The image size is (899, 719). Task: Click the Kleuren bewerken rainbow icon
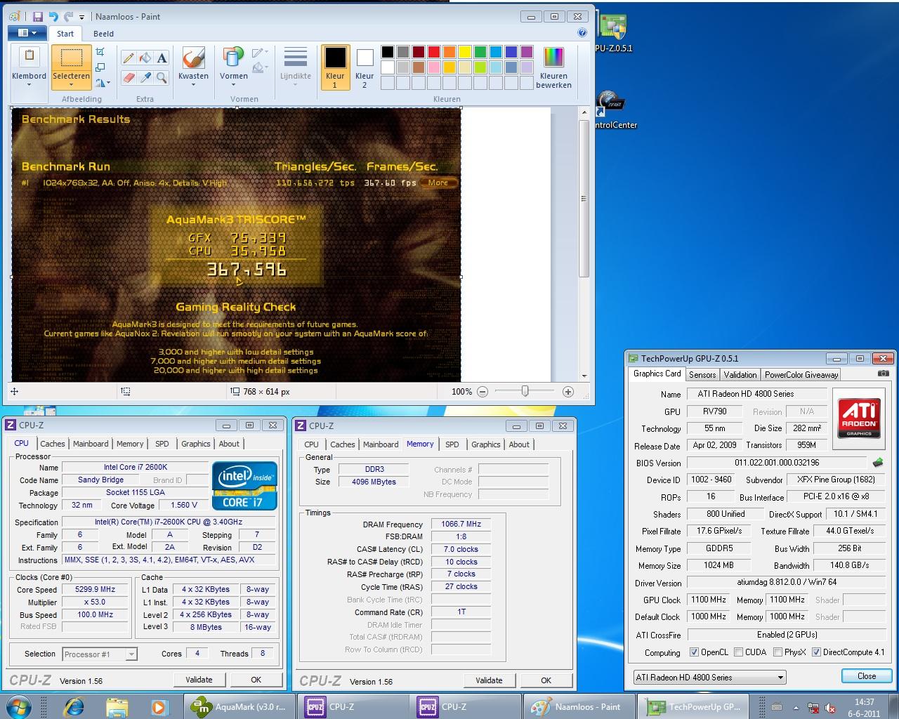(553, 58)
